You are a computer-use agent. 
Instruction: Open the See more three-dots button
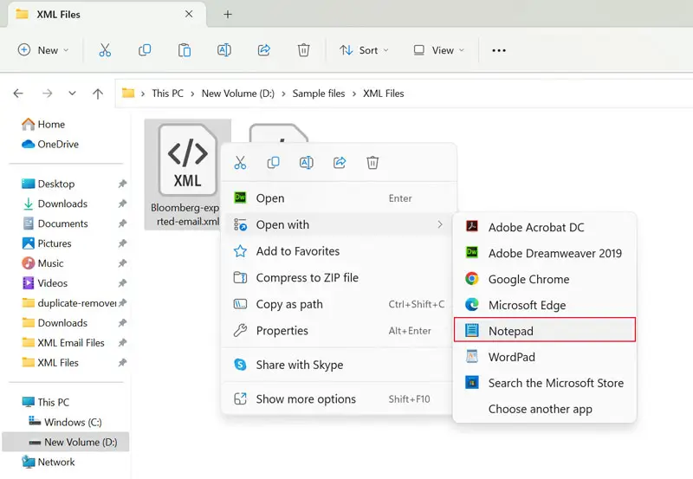499,50
